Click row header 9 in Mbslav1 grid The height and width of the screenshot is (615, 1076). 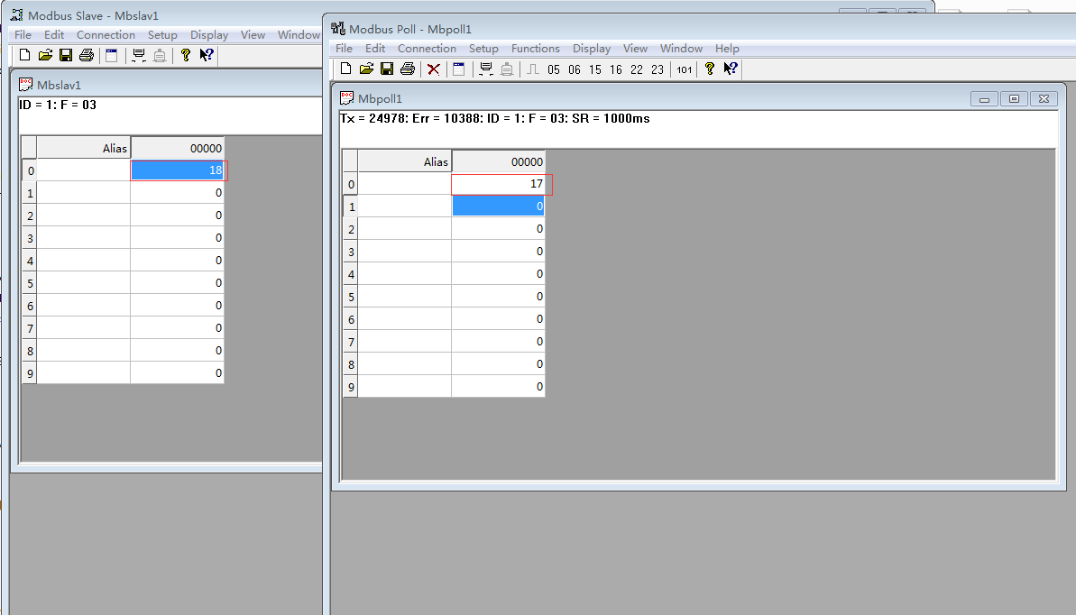coord(30,373)
